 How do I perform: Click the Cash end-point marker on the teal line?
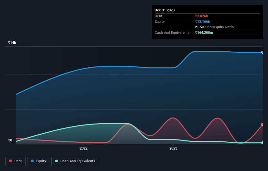point(262,143)
